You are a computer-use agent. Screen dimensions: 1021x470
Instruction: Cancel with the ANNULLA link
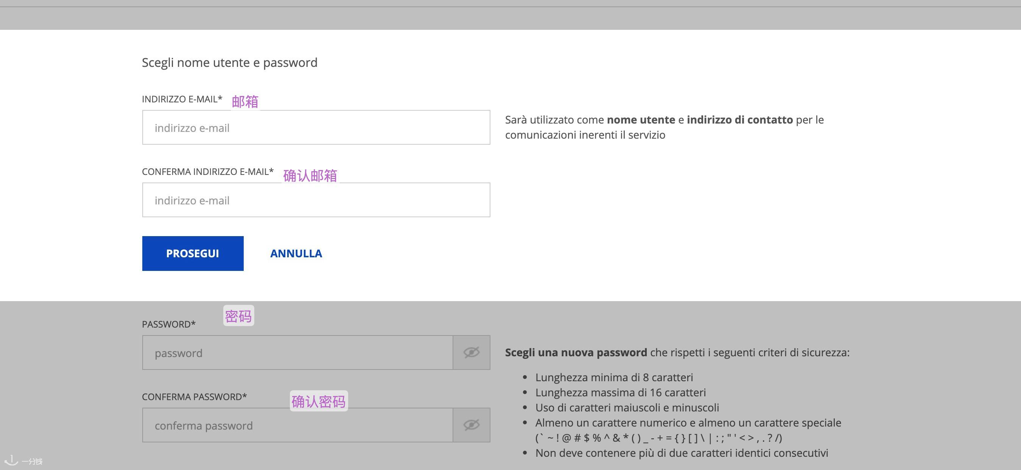pos(296,254)
